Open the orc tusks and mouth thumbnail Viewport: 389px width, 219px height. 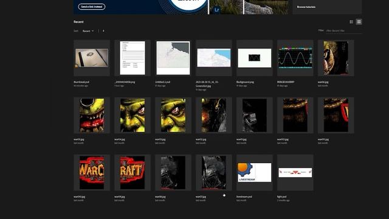coord(92,115)
